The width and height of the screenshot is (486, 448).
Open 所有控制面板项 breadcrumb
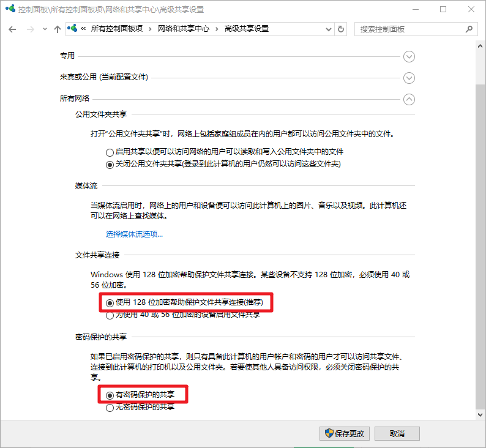pyautogui.click(x=117, y=29)
